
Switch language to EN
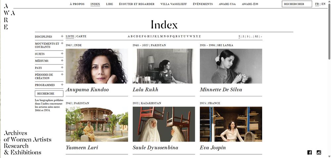pos(323,4)
